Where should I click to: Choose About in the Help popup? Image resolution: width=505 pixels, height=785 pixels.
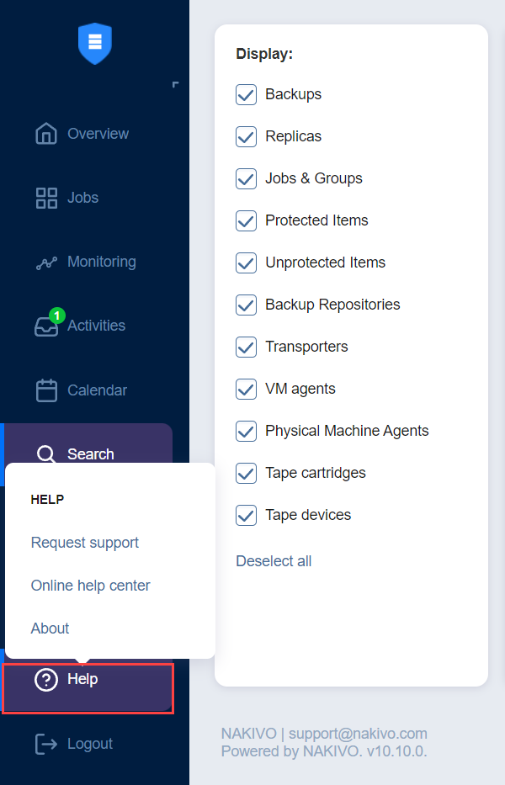[x=50, y=629]
